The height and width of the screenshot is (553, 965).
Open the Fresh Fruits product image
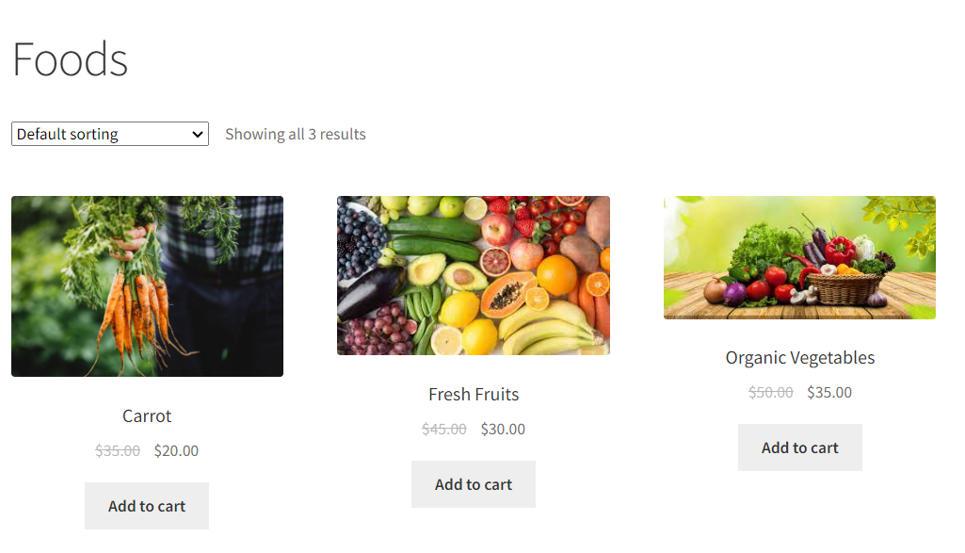[x=474, y=275]
